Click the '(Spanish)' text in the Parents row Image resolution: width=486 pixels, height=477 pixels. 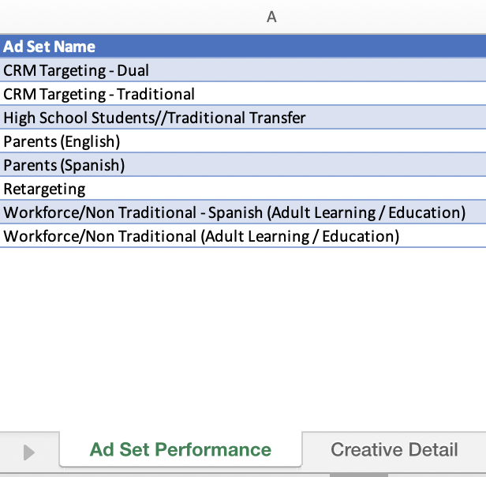pos(92,165)
